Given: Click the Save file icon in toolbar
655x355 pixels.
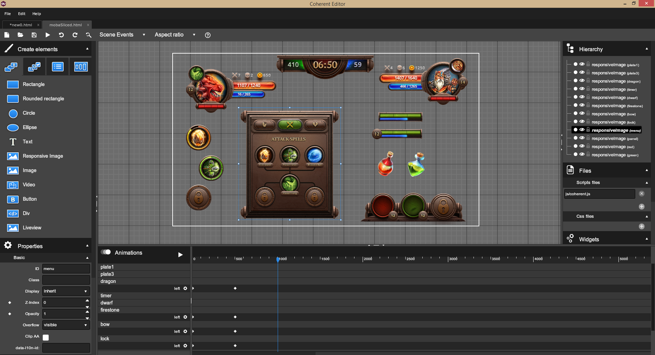Looking at the screenshot, I should coord(34,35).
